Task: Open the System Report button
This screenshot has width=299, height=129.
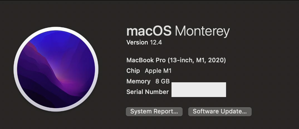Action: [154, 112]
